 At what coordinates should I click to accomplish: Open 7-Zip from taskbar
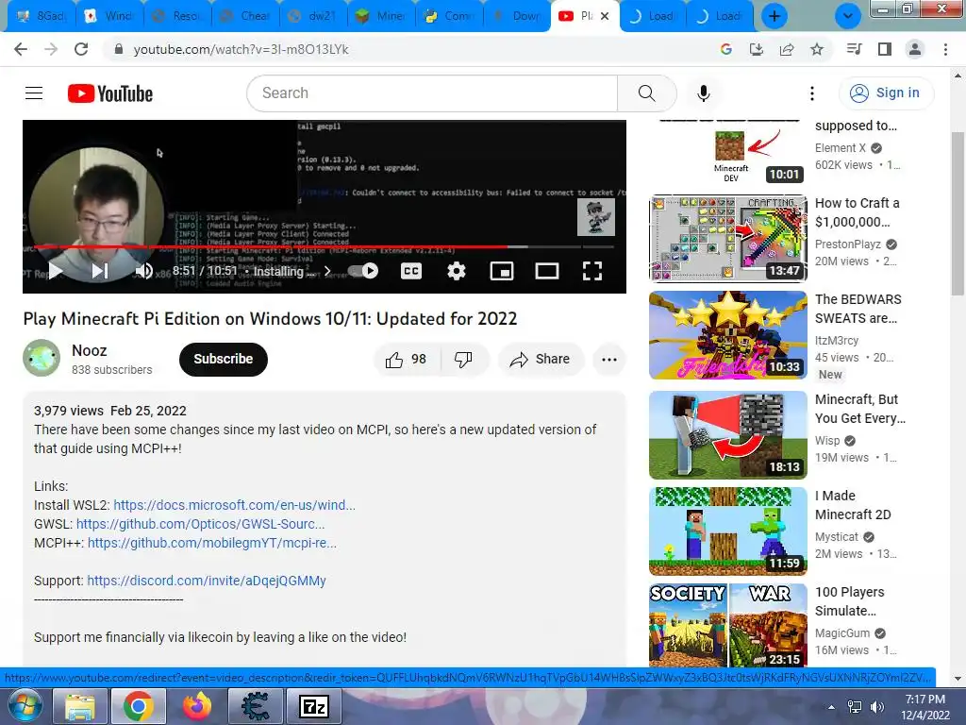[x=313, y=706]
